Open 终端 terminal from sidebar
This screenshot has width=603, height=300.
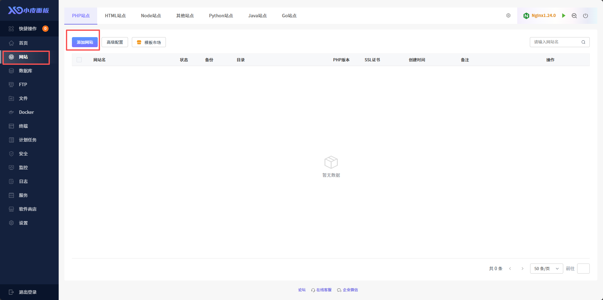23,126
